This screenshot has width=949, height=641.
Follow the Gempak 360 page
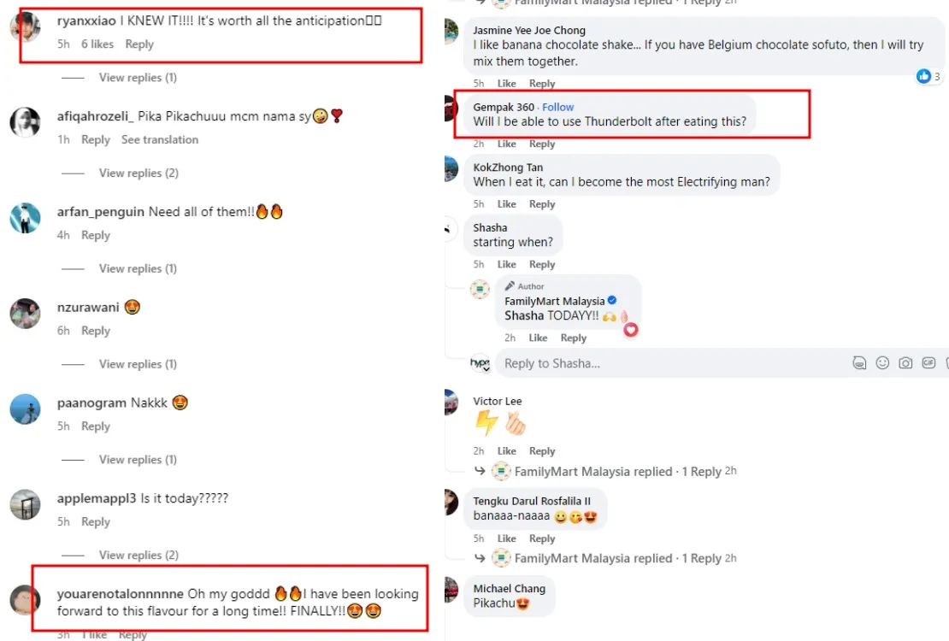(x=558, y=107)
